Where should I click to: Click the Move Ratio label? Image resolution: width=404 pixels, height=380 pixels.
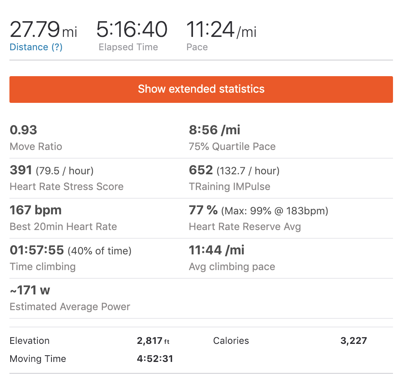click(x=36, y=147)
